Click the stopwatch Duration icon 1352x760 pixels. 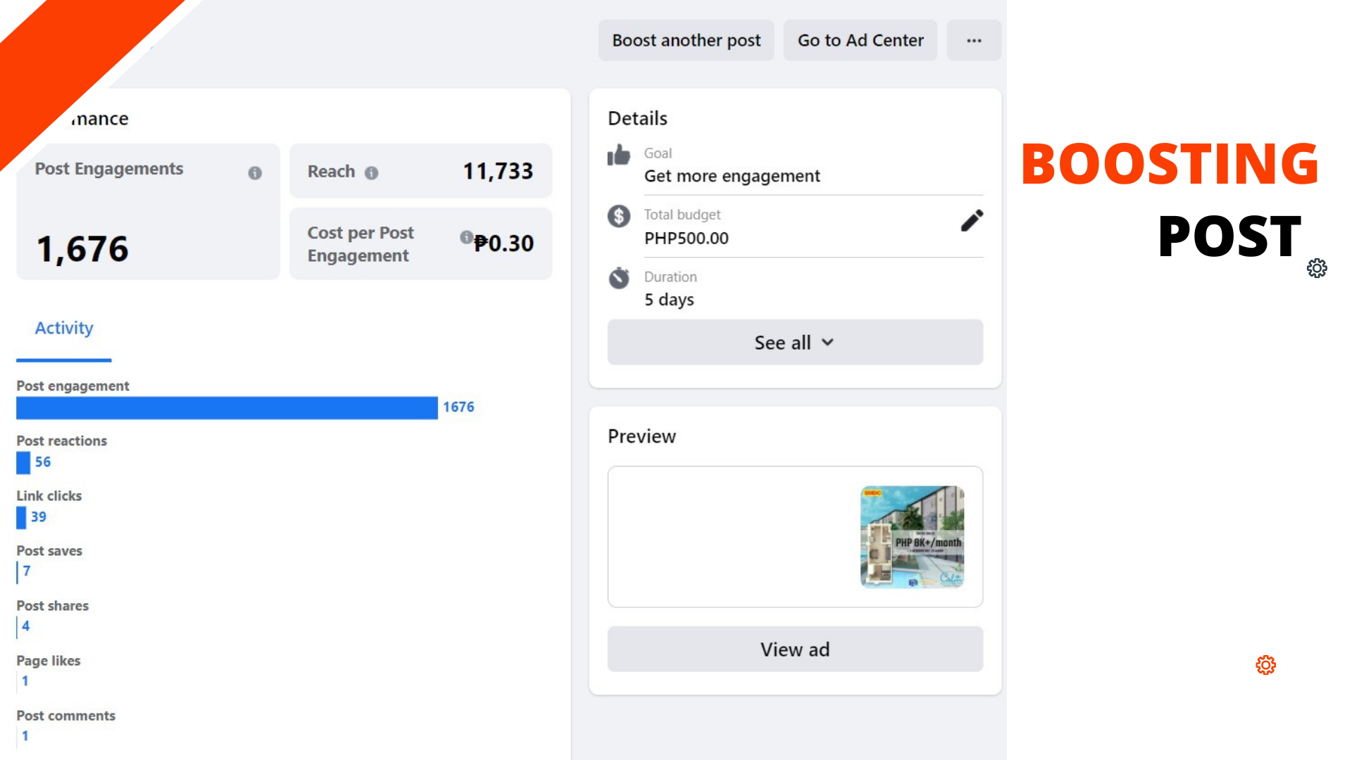point(619,278)
